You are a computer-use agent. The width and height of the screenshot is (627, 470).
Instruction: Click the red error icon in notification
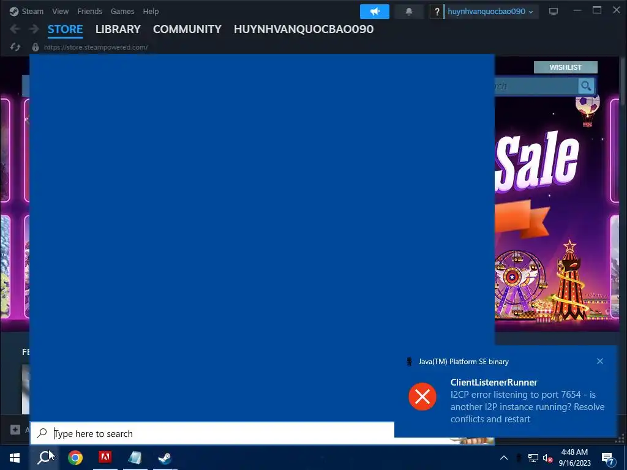coord(422,397)
